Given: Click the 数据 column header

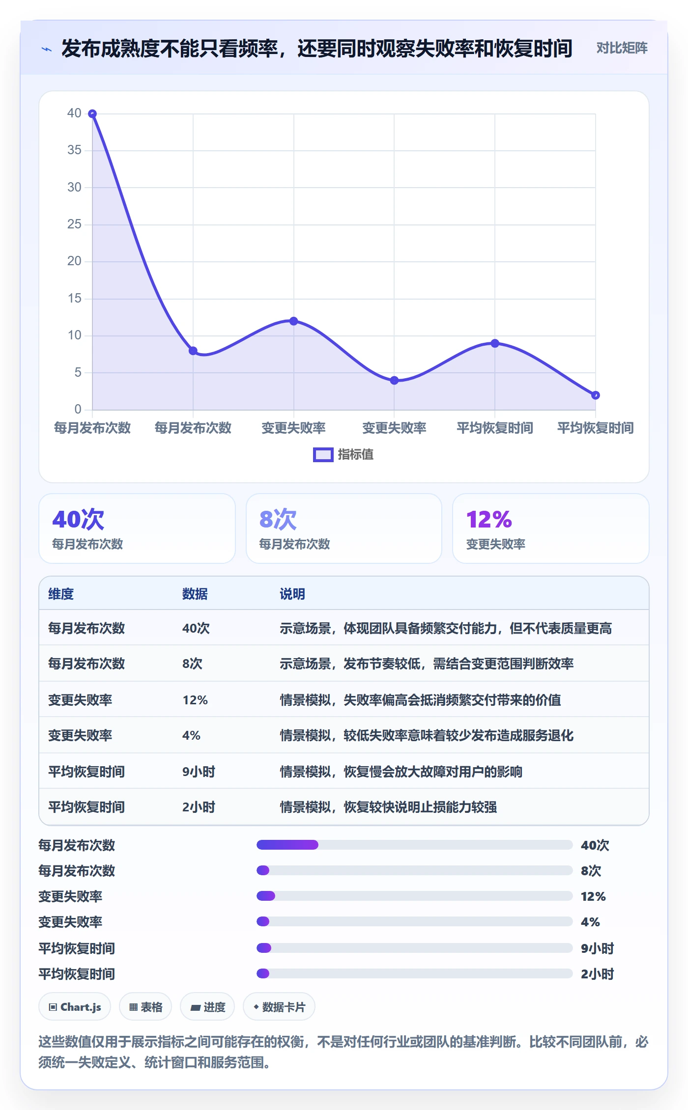Looking at the screenshot, I should (x=195, y=594).
